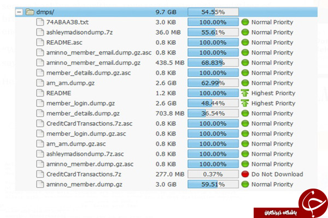Screen dimensions: 328x218
Task: Click file icon of aminno_member_email.dump.gz.asc
Action: (x=40, y=52)
